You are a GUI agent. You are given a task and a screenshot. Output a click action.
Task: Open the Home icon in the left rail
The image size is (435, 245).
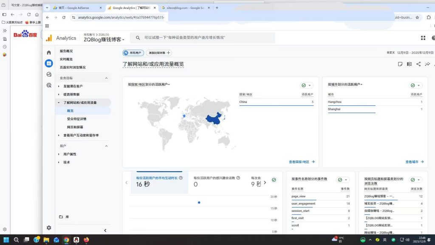[x=48, y=52]
